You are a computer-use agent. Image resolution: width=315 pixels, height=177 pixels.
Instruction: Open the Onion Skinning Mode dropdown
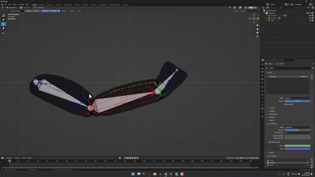tap(297, 127)
